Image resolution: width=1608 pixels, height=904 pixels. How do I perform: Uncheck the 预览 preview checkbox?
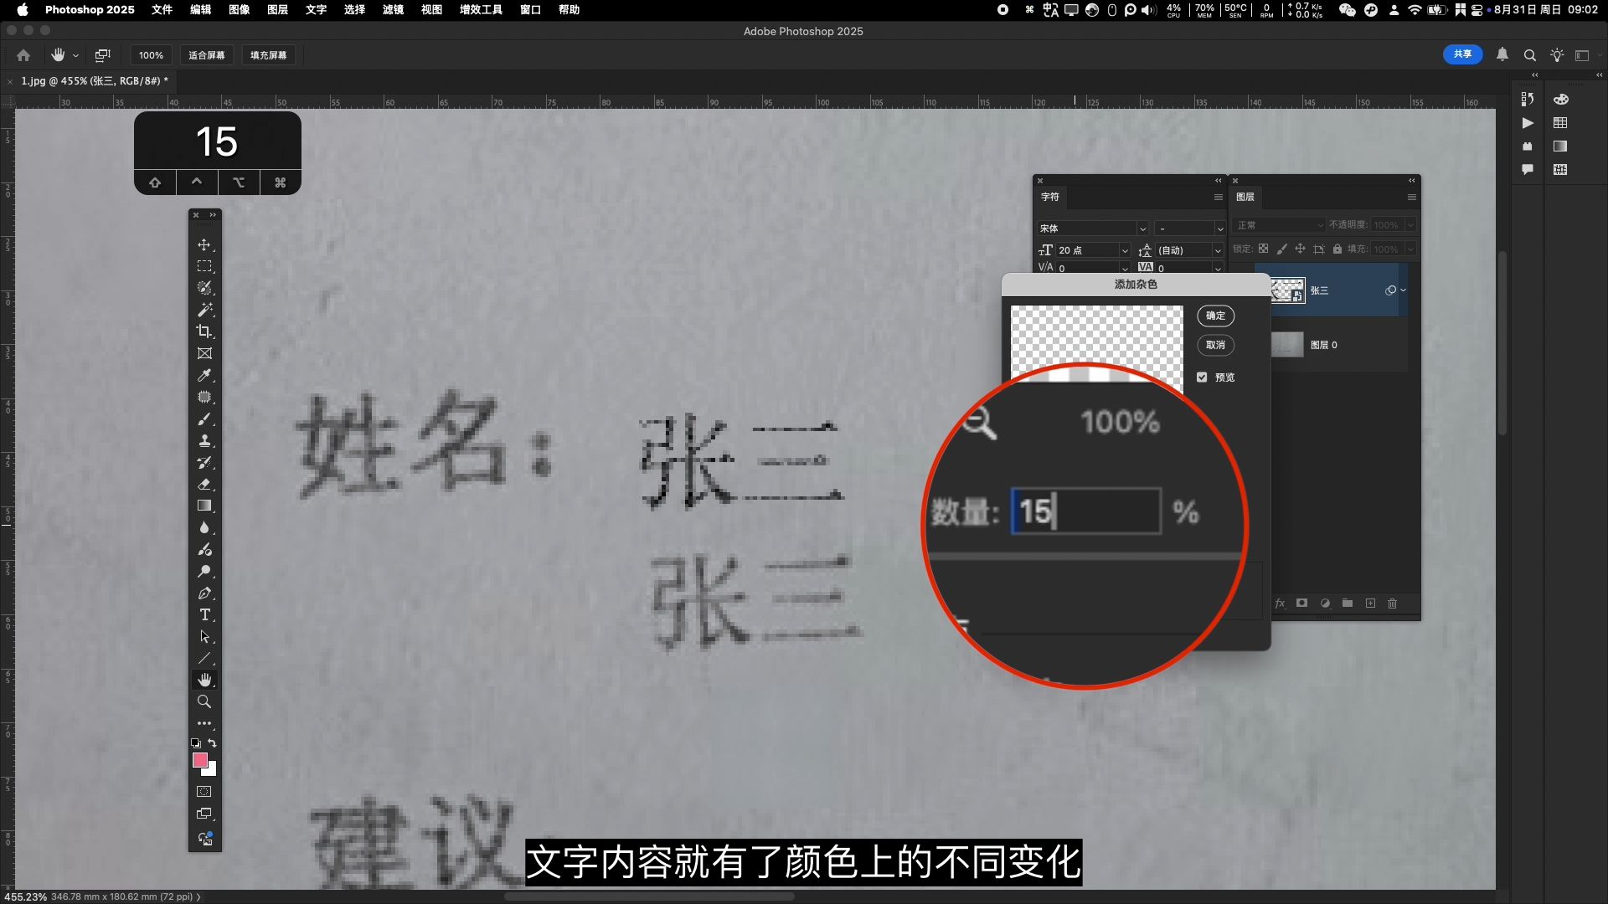(x=1202, y=377)
